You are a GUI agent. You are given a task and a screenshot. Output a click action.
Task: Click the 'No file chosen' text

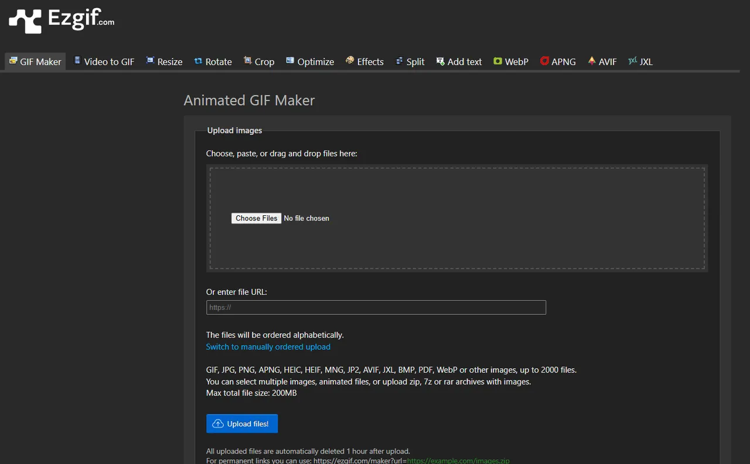click(306, 218)
